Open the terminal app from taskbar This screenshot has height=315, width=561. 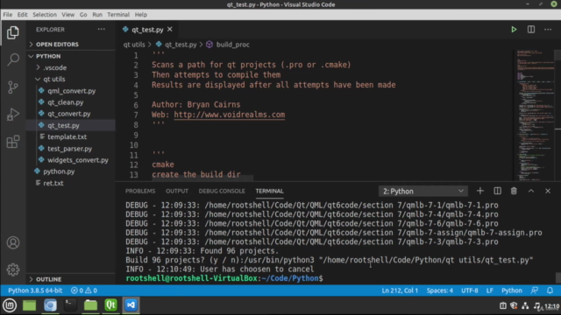pyautogui.click(x=70, y=305)
